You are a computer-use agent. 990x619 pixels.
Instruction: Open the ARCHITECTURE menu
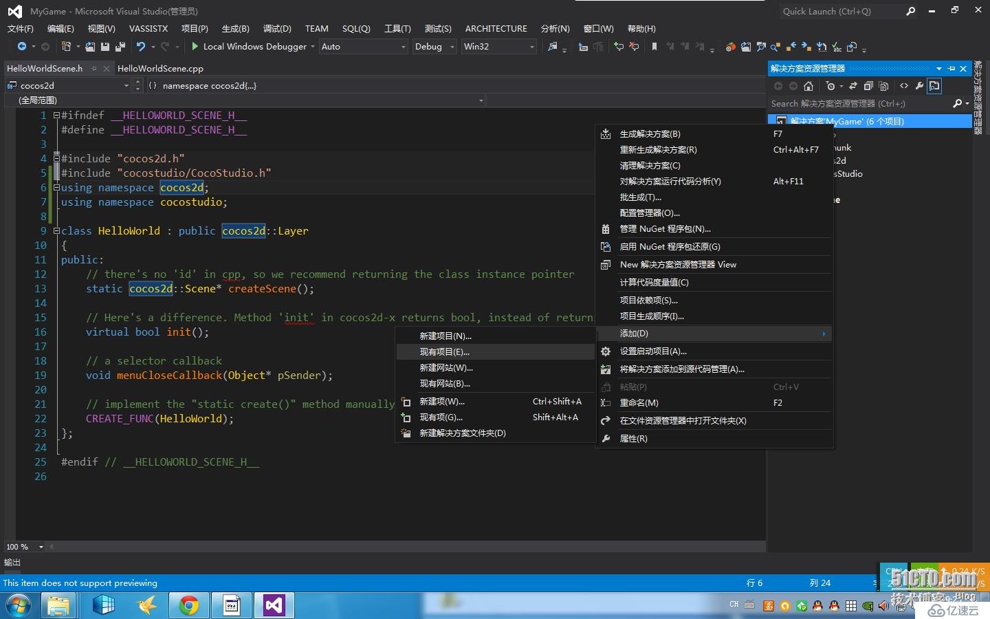point(496,28)
